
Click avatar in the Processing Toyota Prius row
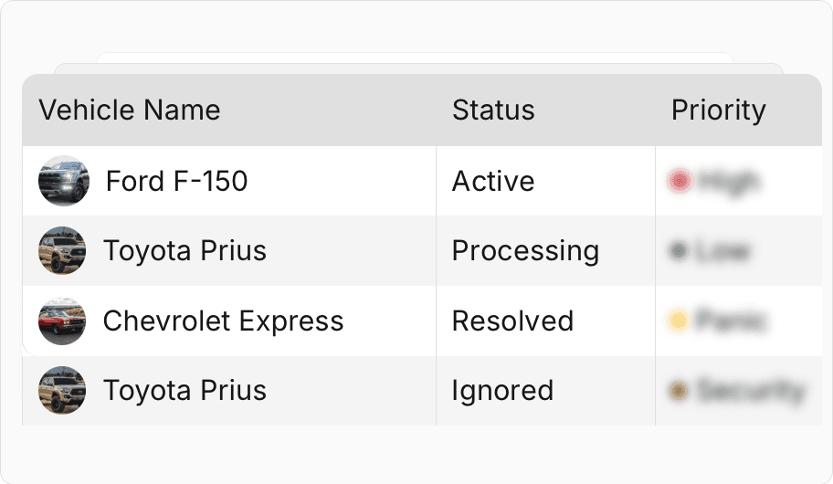click(x=62, y=251)
